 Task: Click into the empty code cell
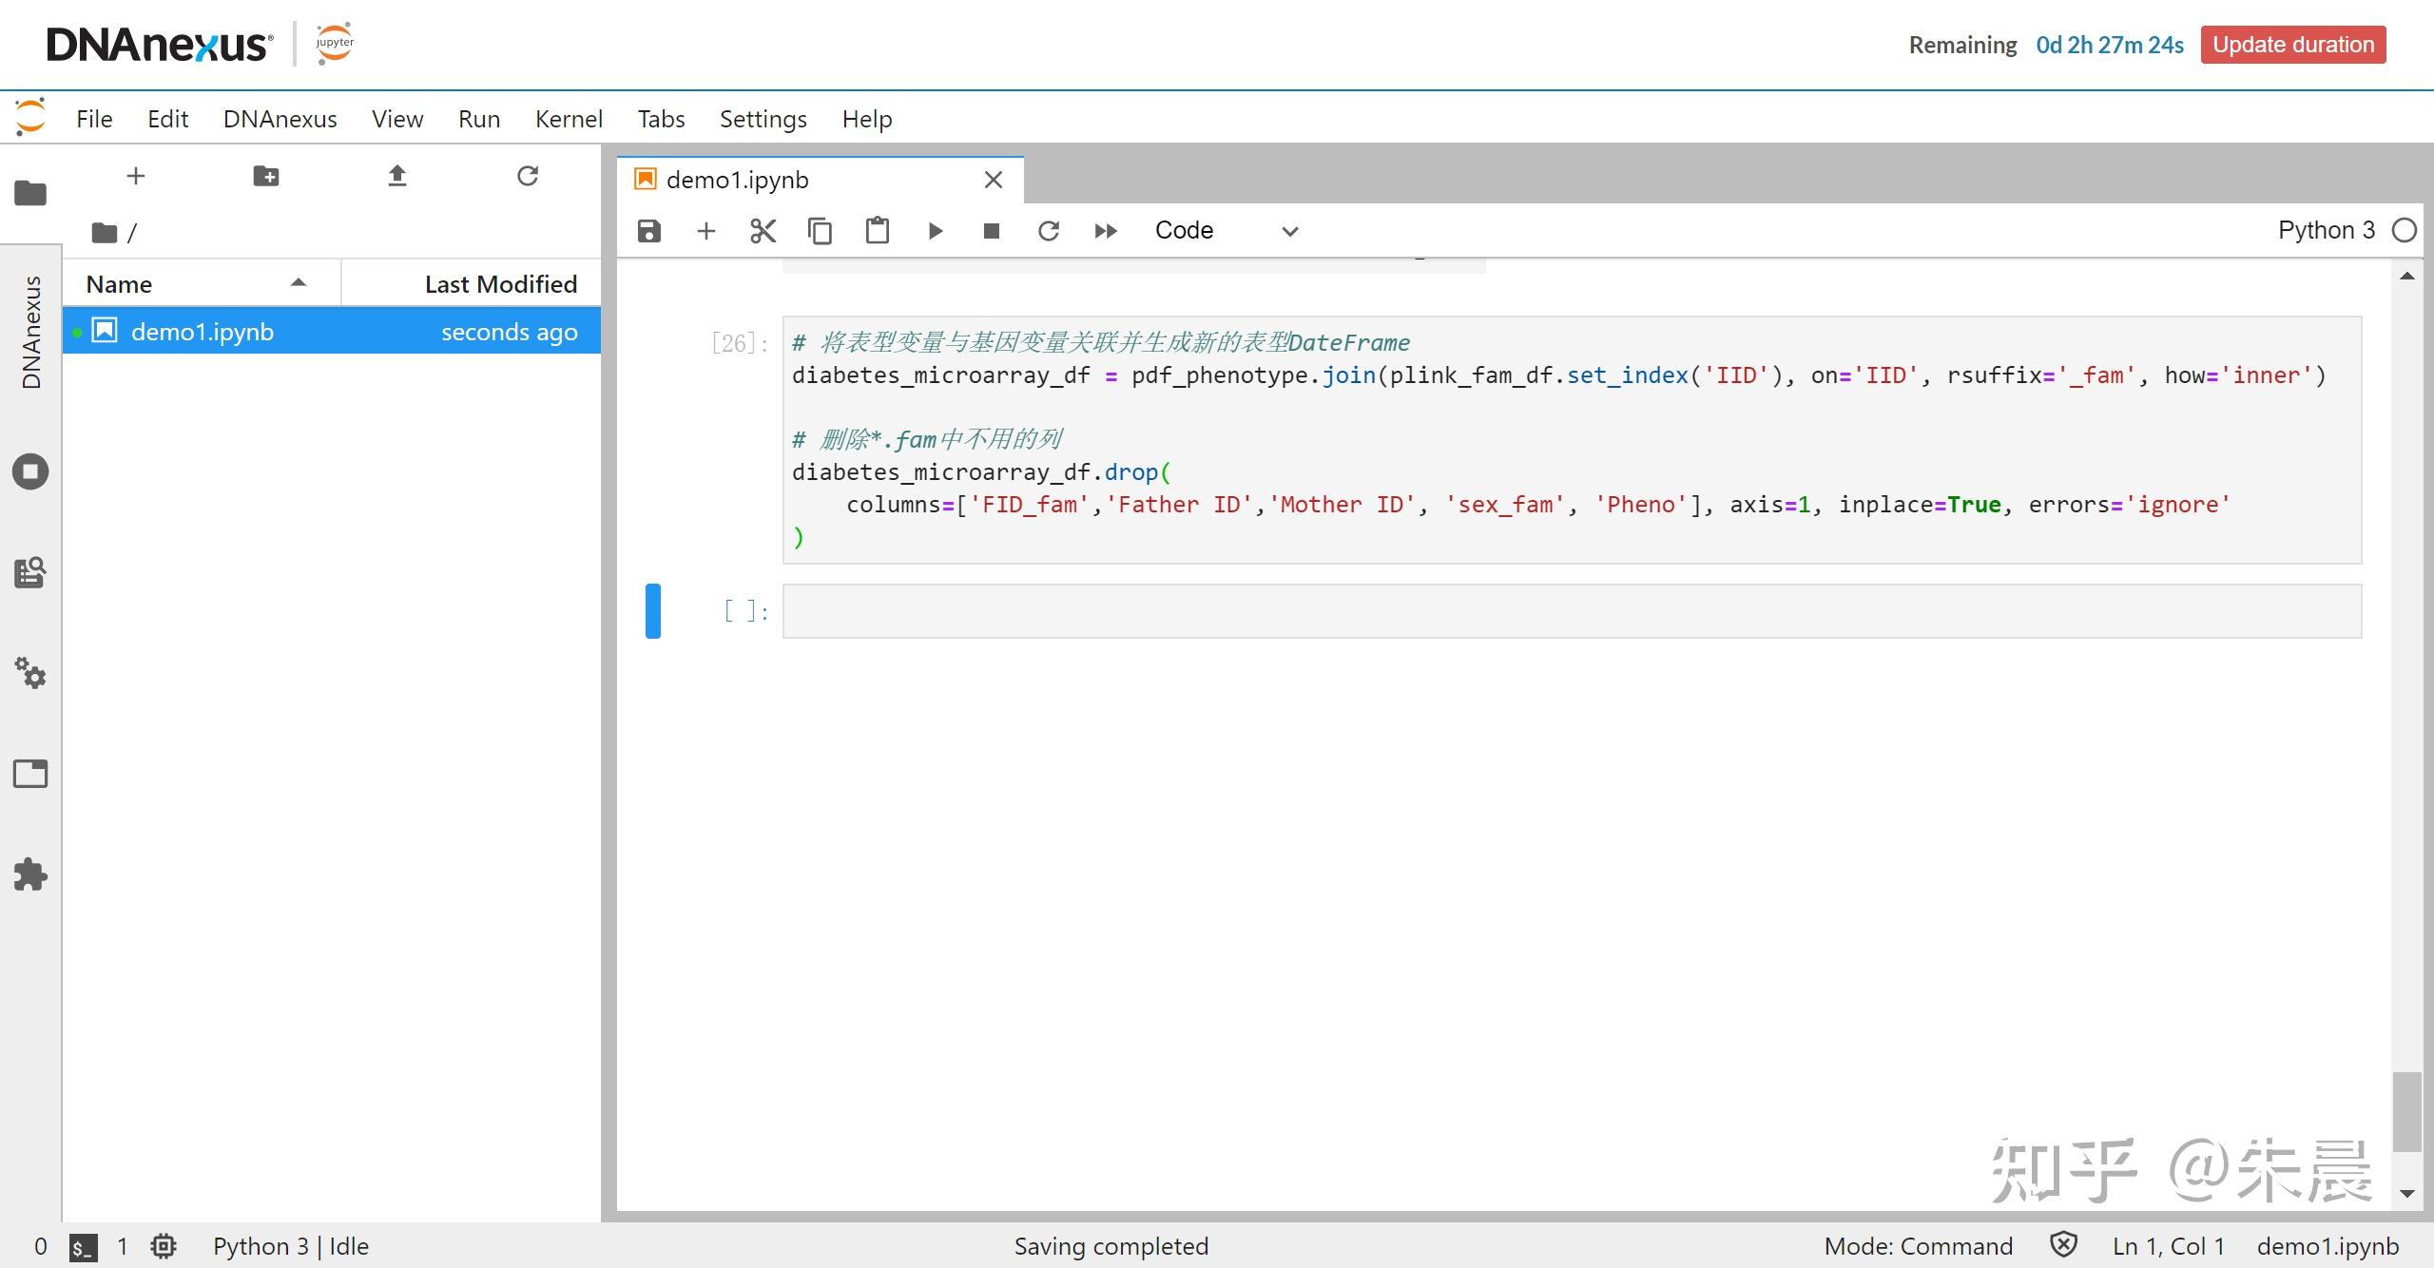1571,611
